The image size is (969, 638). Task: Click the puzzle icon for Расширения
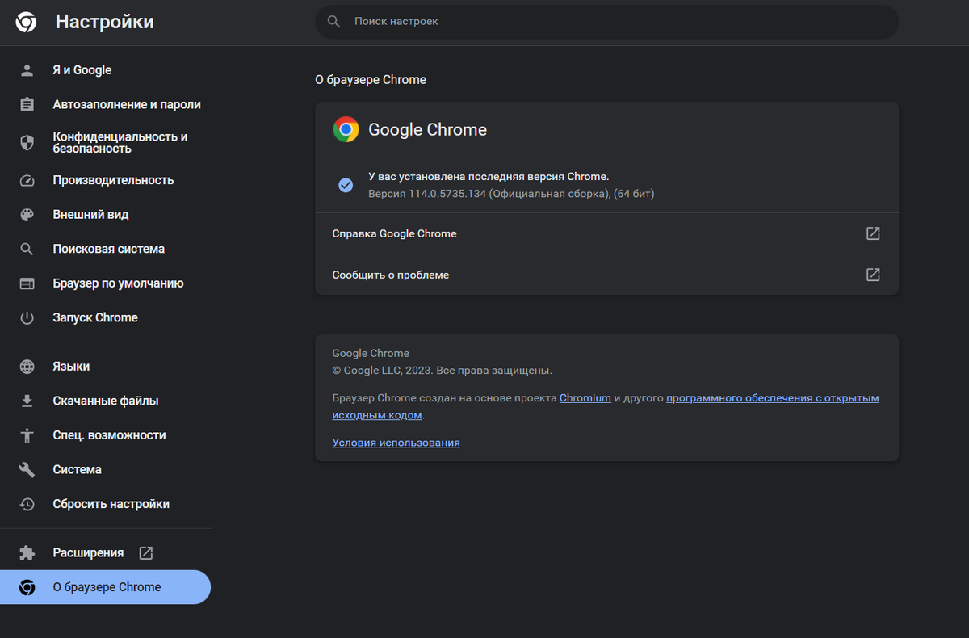[27, 553]
